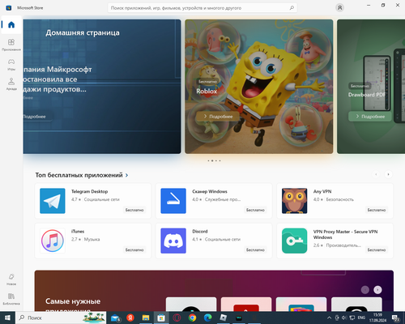The height and width of the screenshot is (324, 405).
Task: Click the Бесплатно button for Telegram Desktop
Action: [134, 210]
